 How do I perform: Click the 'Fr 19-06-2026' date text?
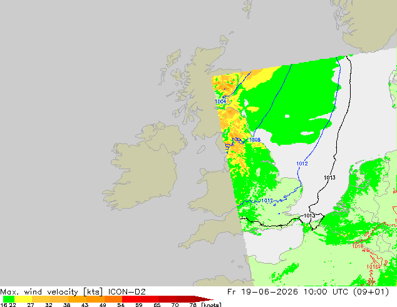(262, 292)
